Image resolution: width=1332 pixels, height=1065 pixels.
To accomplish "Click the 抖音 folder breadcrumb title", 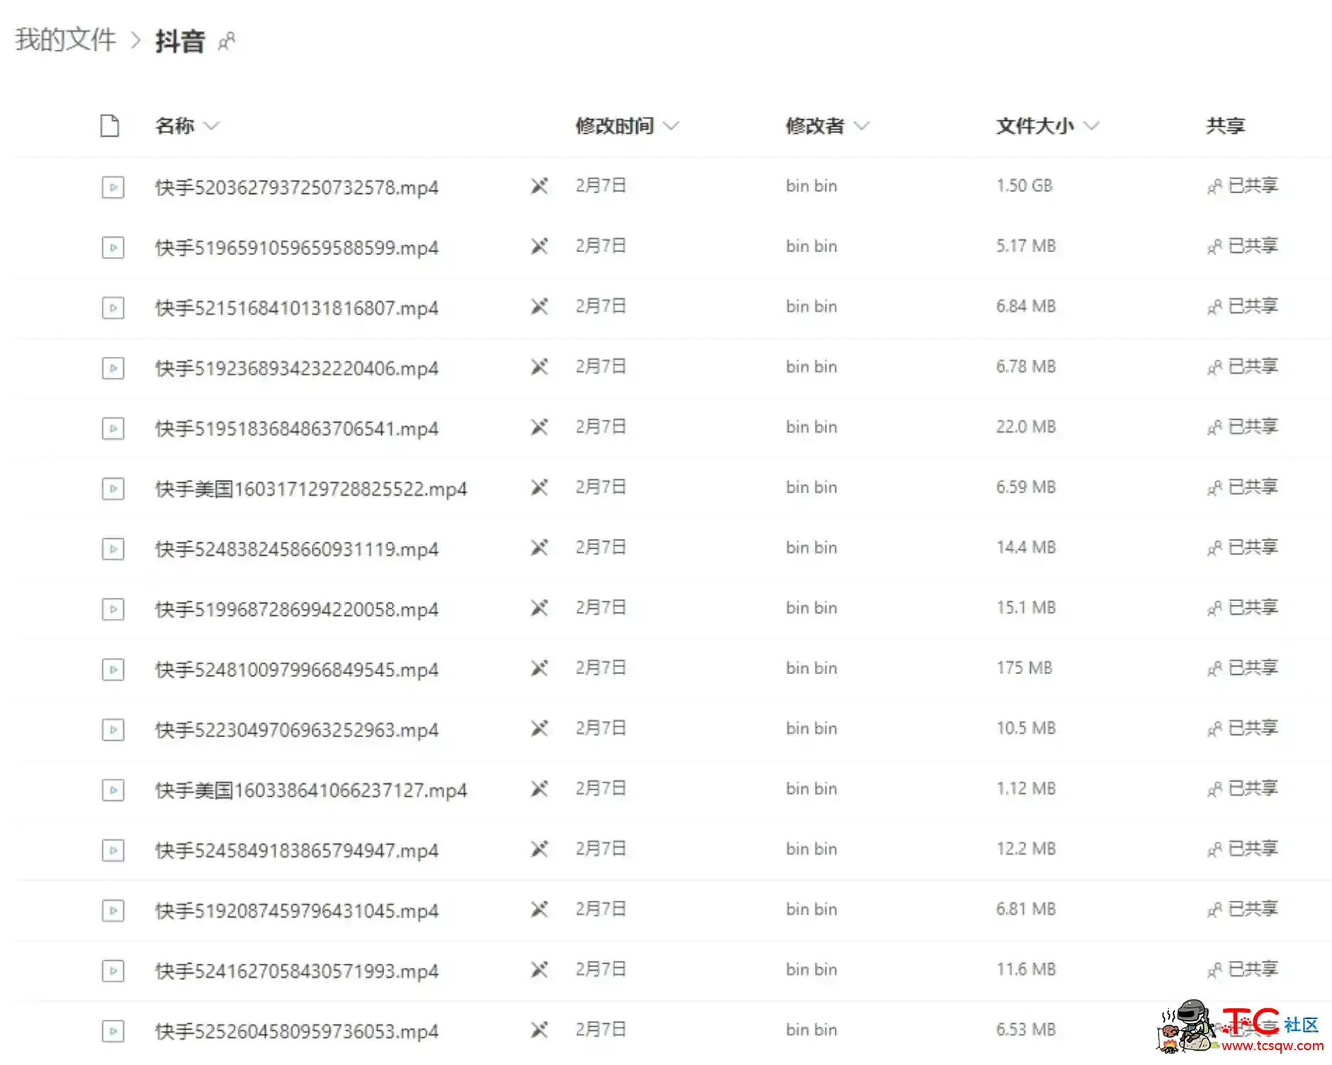I will pyautogui.click(x=180, y=41).
